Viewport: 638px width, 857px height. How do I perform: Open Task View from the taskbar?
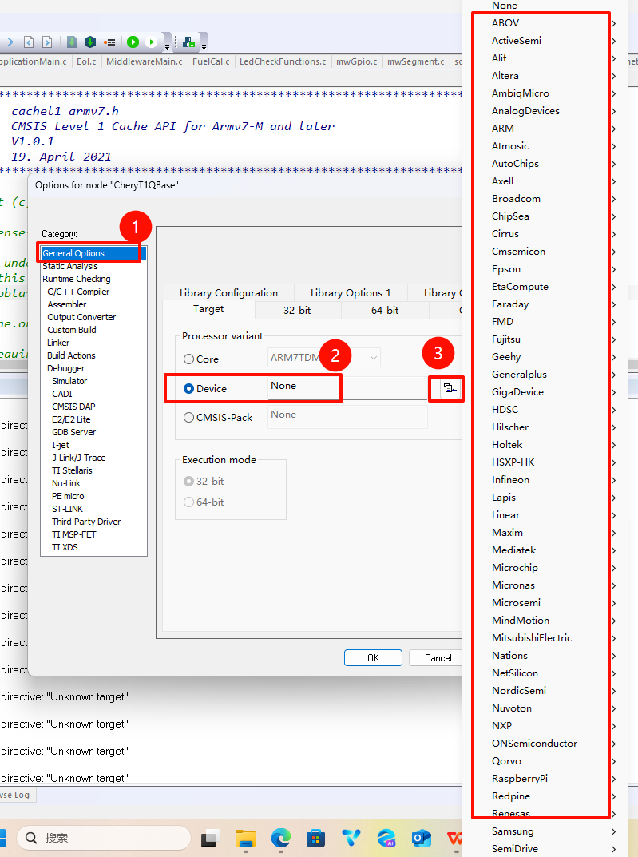point(210,838)
